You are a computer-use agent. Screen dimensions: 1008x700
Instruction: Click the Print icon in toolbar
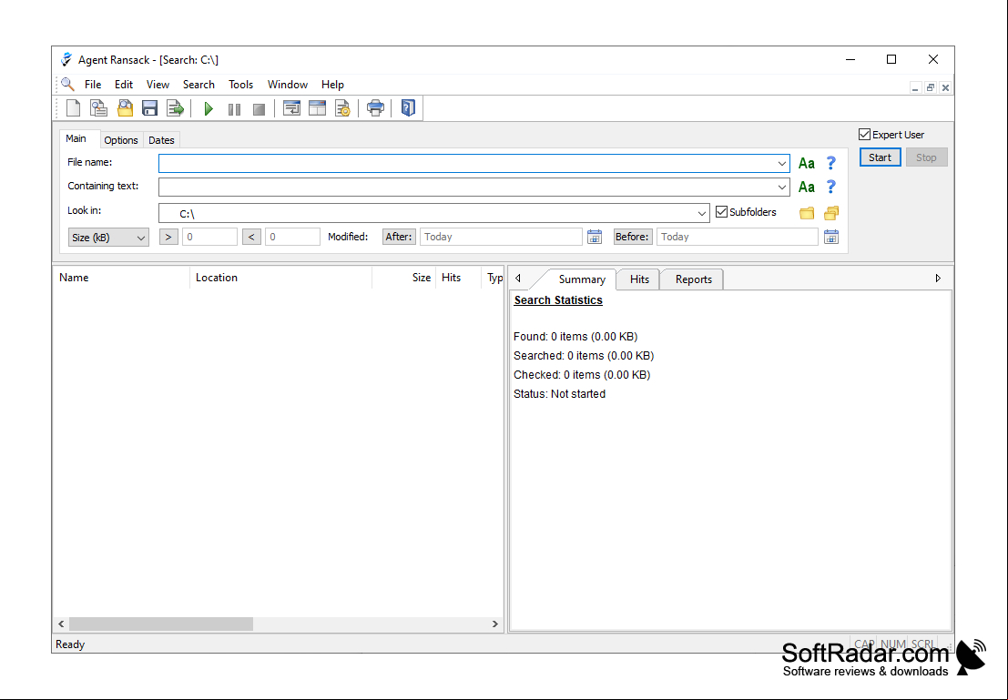tap(375, 108)
